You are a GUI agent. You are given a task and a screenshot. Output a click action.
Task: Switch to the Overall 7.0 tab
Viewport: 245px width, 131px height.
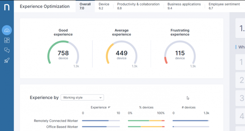point(85,6)
